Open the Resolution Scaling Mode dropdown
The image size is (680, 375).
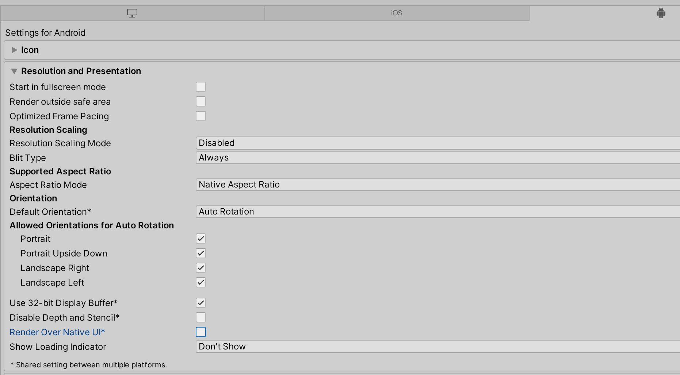point(438,143)
